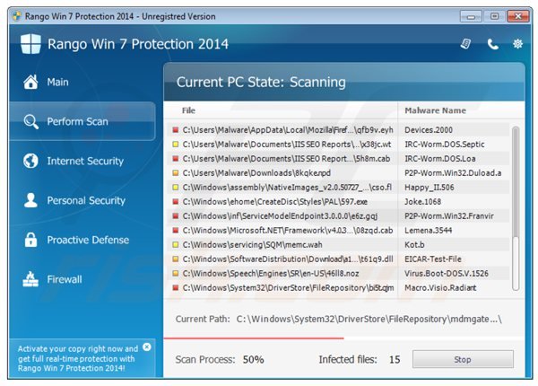This screenshot has height=386, width=538.
Task: Minimize the Rango window
Action: click(x=471, y=16)
